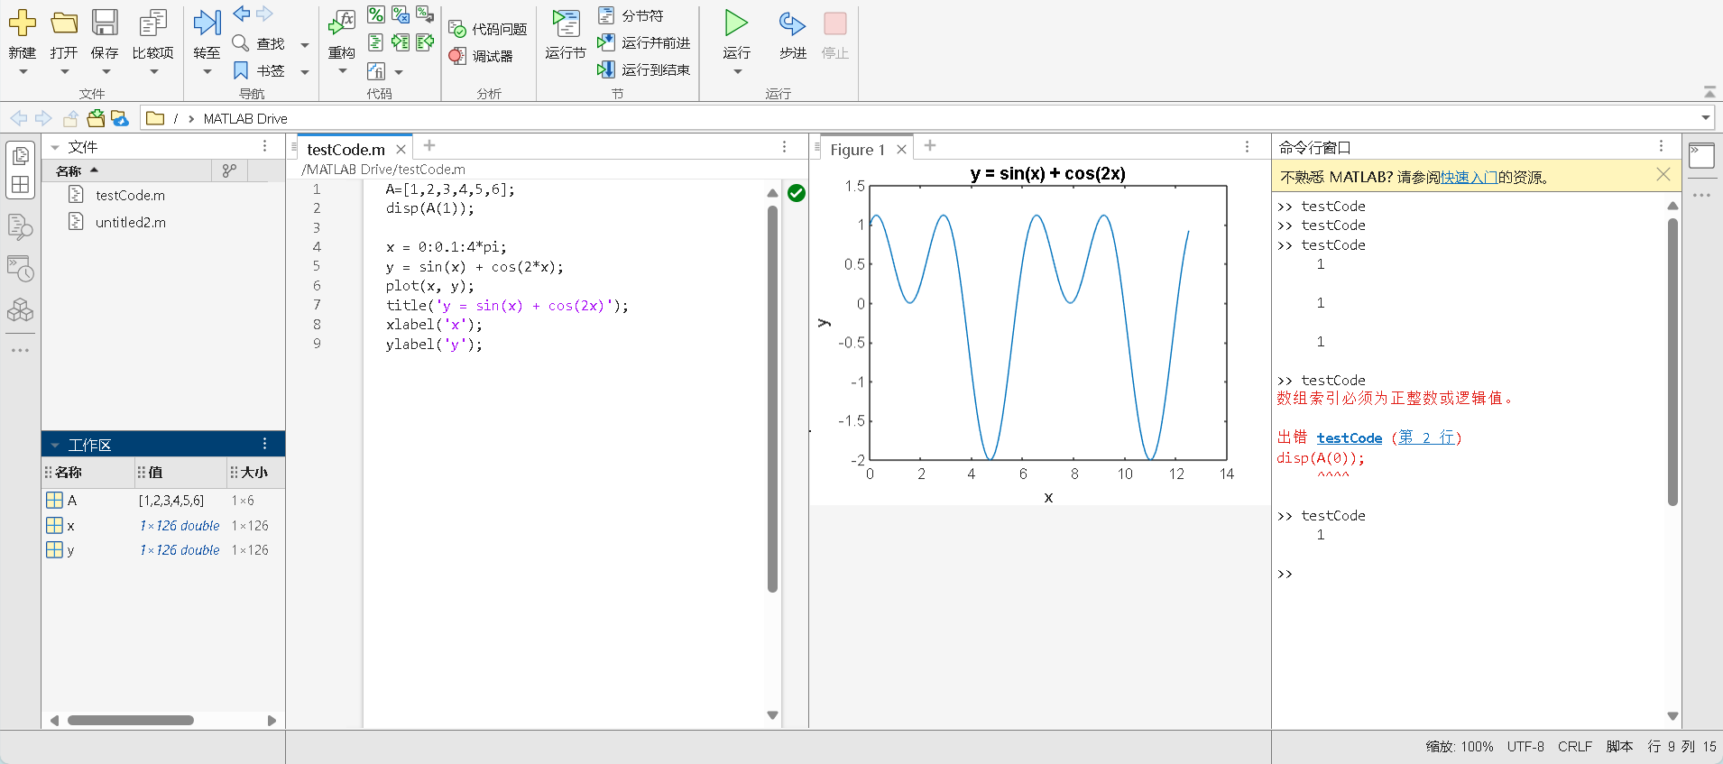This screenshot has height=764, width=1723.
Task: Click the editor vertical scrollbar
Action: [772, 399]
